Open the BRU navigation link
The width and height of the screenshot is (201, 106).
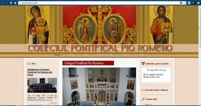click(142, 55)
